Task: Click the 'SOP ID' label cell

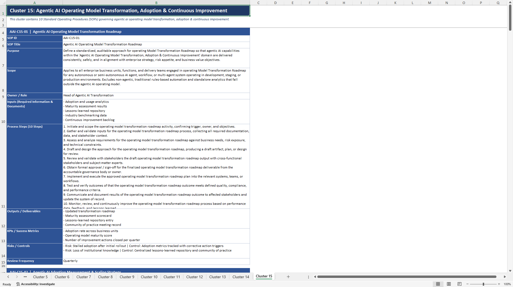Action: 34,38
